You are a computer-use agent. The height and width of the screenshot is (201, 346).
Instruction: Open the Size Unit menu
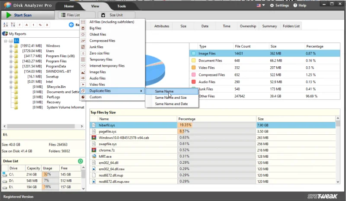click(x=116, y=15)
